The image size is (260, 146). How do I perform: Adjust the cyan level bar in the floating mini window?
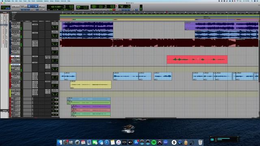[223, 138]
